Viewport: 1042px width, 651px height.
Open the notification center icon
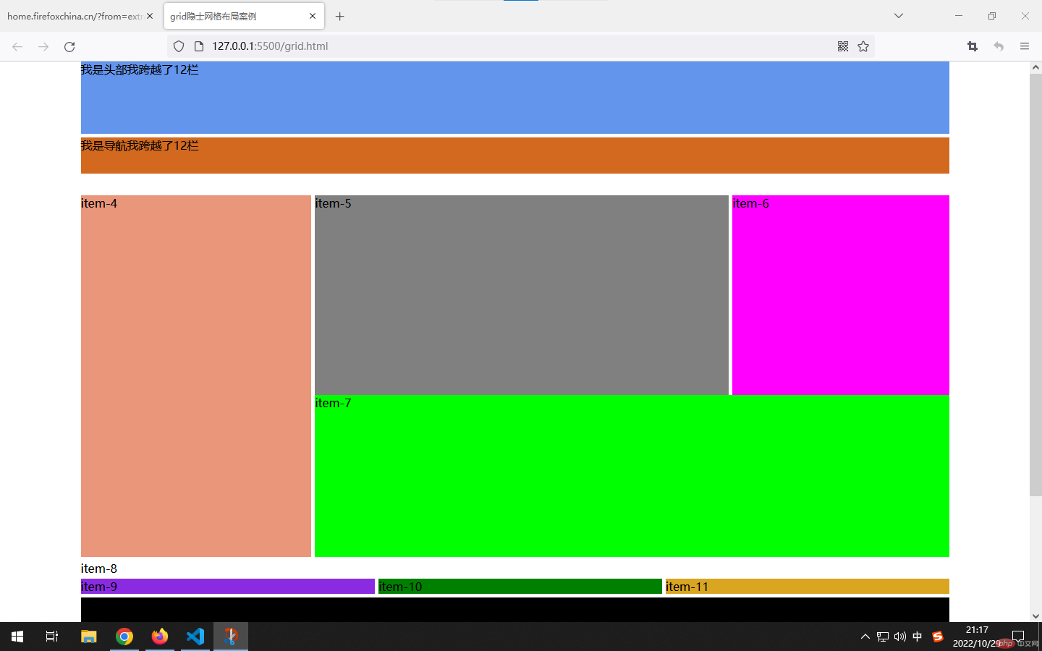(1018, 637)
